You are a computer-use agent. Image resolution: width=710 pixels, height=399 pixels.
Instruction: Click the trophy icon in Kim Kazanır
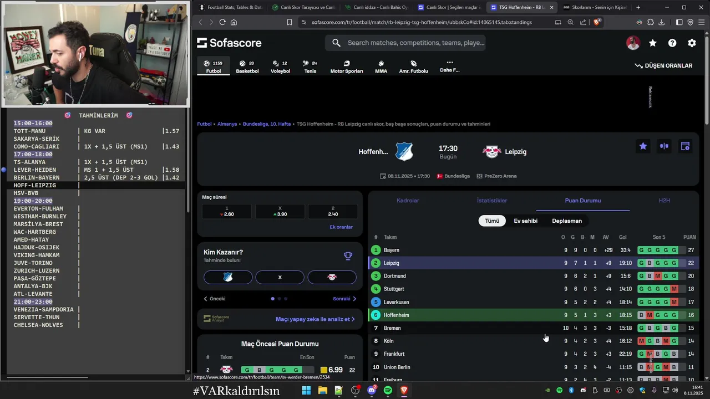pos(348,256)
